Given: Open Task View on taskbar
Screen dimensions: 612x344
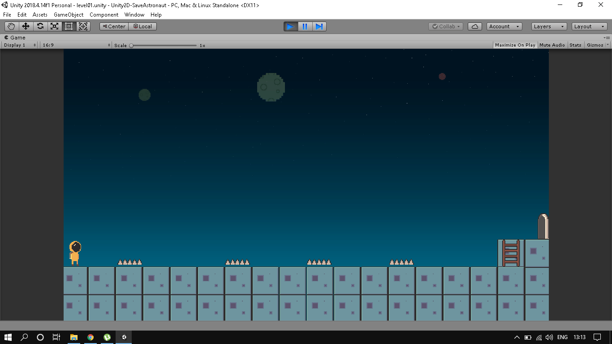Looking at the screenshot, I should point(56,337).
